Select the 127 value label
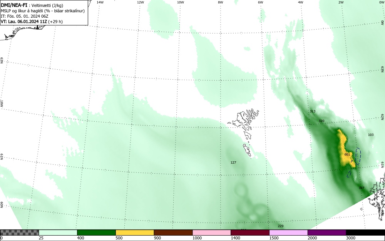Screen dimensions: 385x241 tap(233, 162)
